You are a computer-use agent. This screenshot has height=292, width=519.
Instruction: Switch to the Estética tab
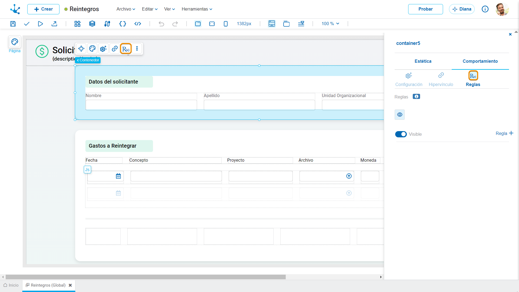[423, 61]
